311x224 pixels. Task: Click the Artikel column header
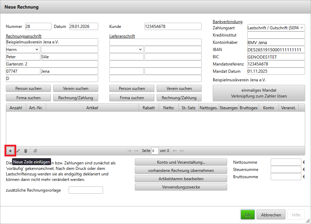(x=92, y=108)
